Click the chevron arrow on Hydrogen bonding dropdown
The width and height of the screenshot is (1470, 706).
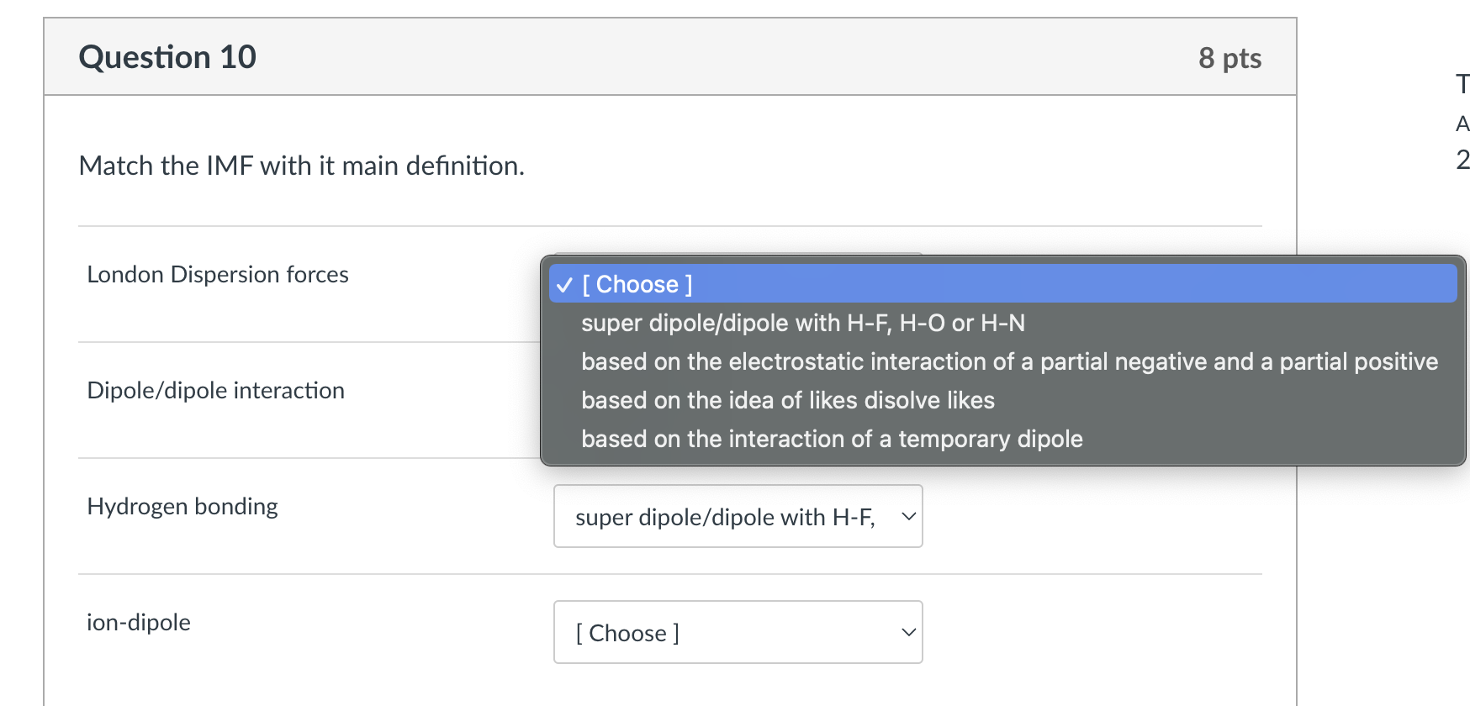[x=908, y=516]
